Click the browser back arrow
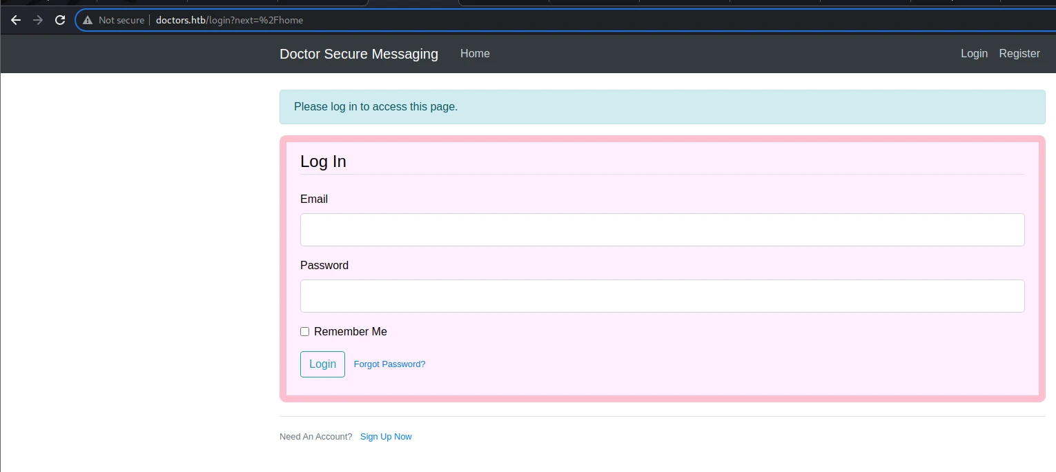This screenshot has height=472, width=1056. pos(16,20)
